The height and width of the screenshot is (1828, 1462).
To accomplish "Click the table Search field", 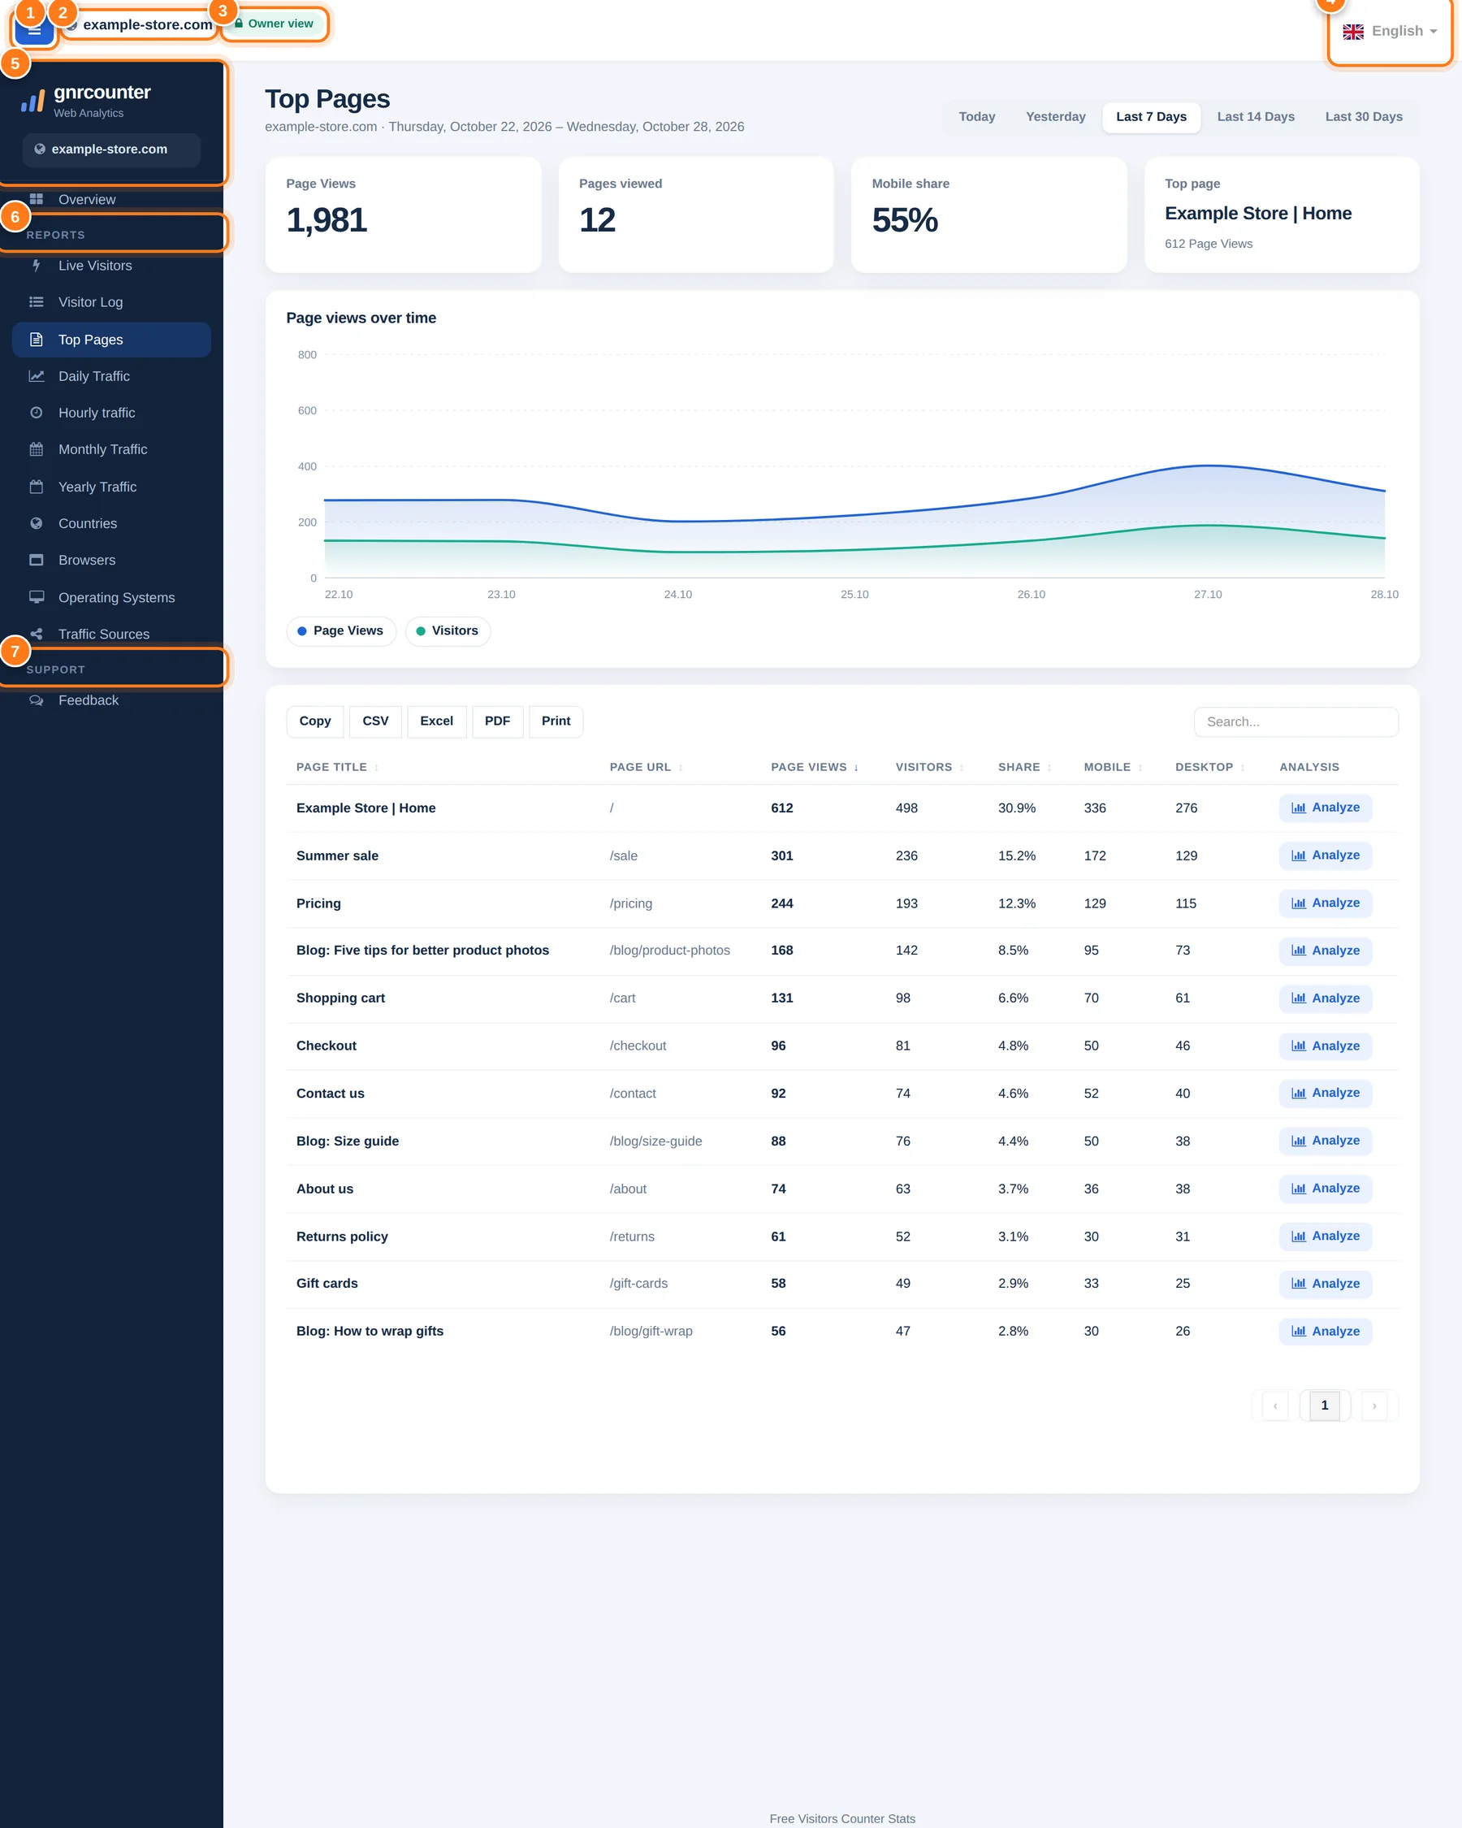I will [1295, 722].
